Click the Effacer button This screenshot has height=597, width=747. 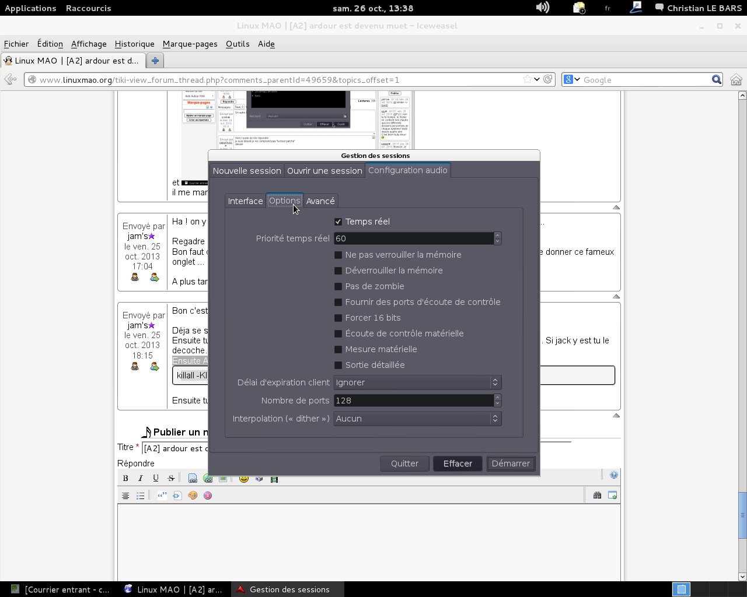(458, 463)
